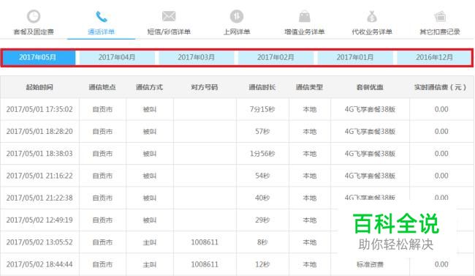The height and width of the screenshot is (276, 475).
Task: Click the 2017/05/01 18:28:20 start time cell
Action: click(x=39, y=132)
